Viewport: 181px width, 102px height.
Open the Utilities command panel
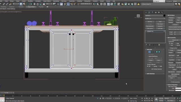pyautogui.click(x=162, y=12)
